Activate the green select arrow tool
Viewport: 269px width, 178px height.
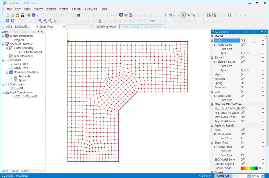click(x=183, y=15)
